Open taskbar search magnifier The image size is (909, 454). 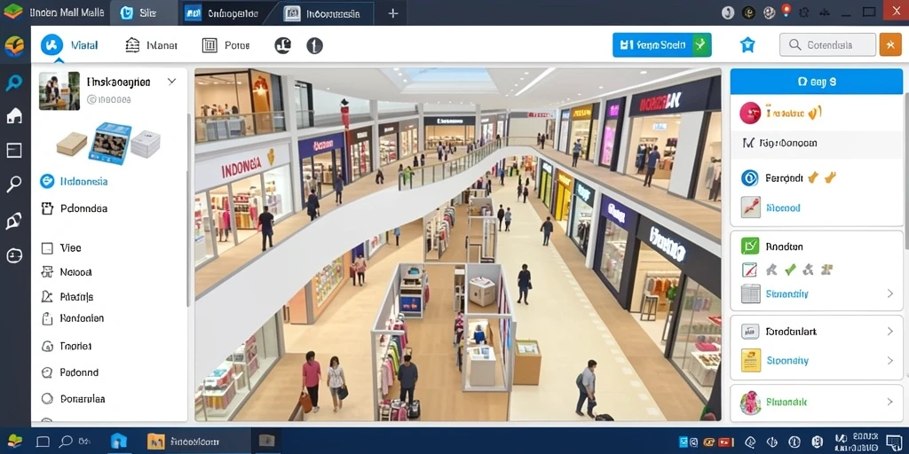point(66,442)
